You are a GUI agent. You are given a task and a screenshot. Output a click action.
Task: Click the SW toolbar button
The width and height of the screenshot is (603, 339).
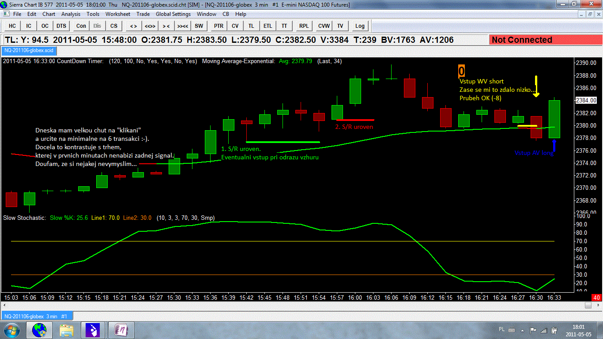click(199, 26)
